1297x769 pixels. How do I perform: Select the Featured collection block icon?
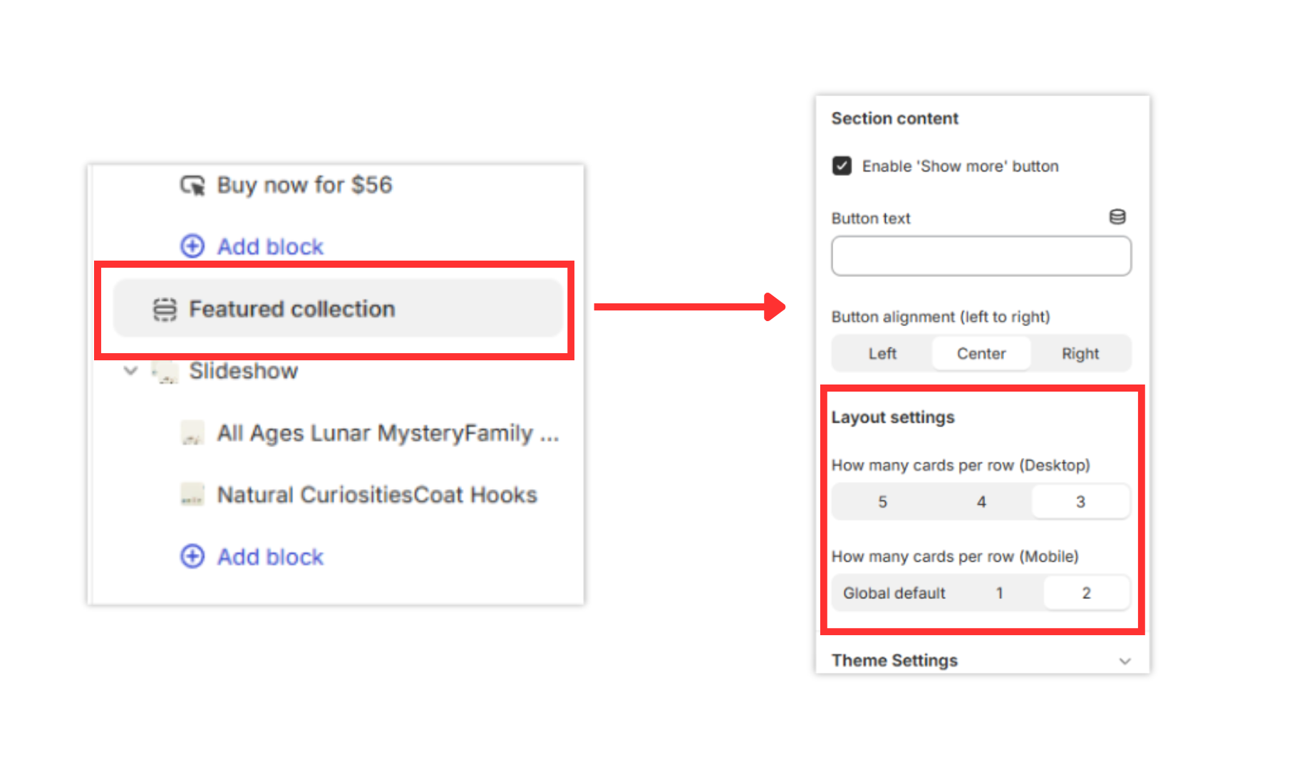click(165, 309)
